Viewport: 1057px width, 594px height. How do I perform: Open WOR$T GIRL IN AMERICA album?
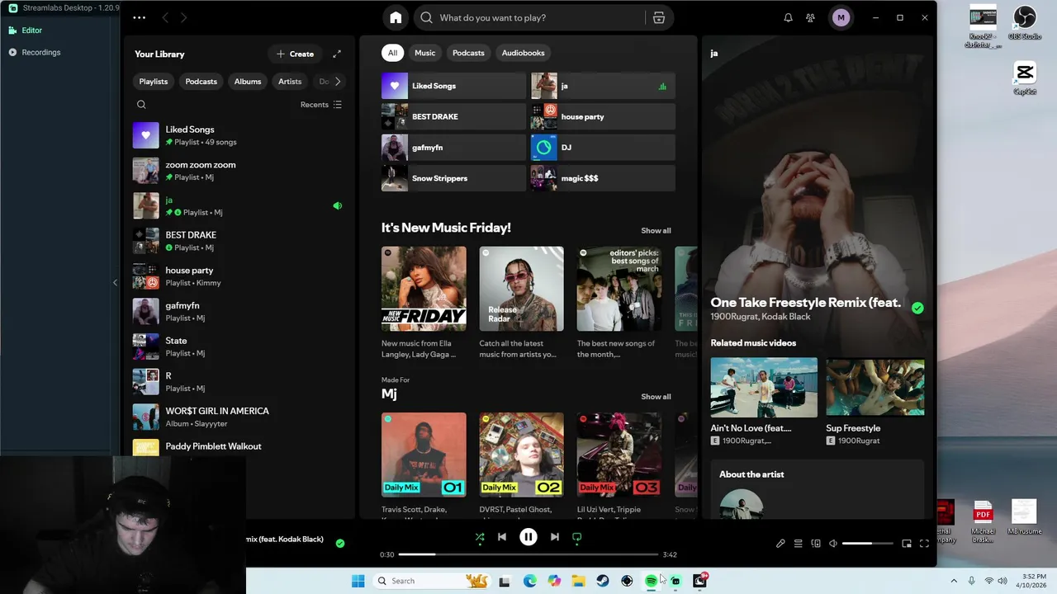tap(239, 417)
